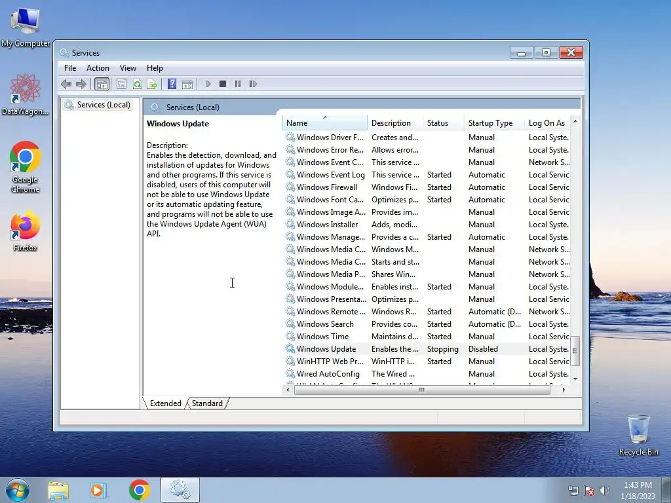Click the Windows Start button
Screen dimensions: 671x503
tap(18, 490)
